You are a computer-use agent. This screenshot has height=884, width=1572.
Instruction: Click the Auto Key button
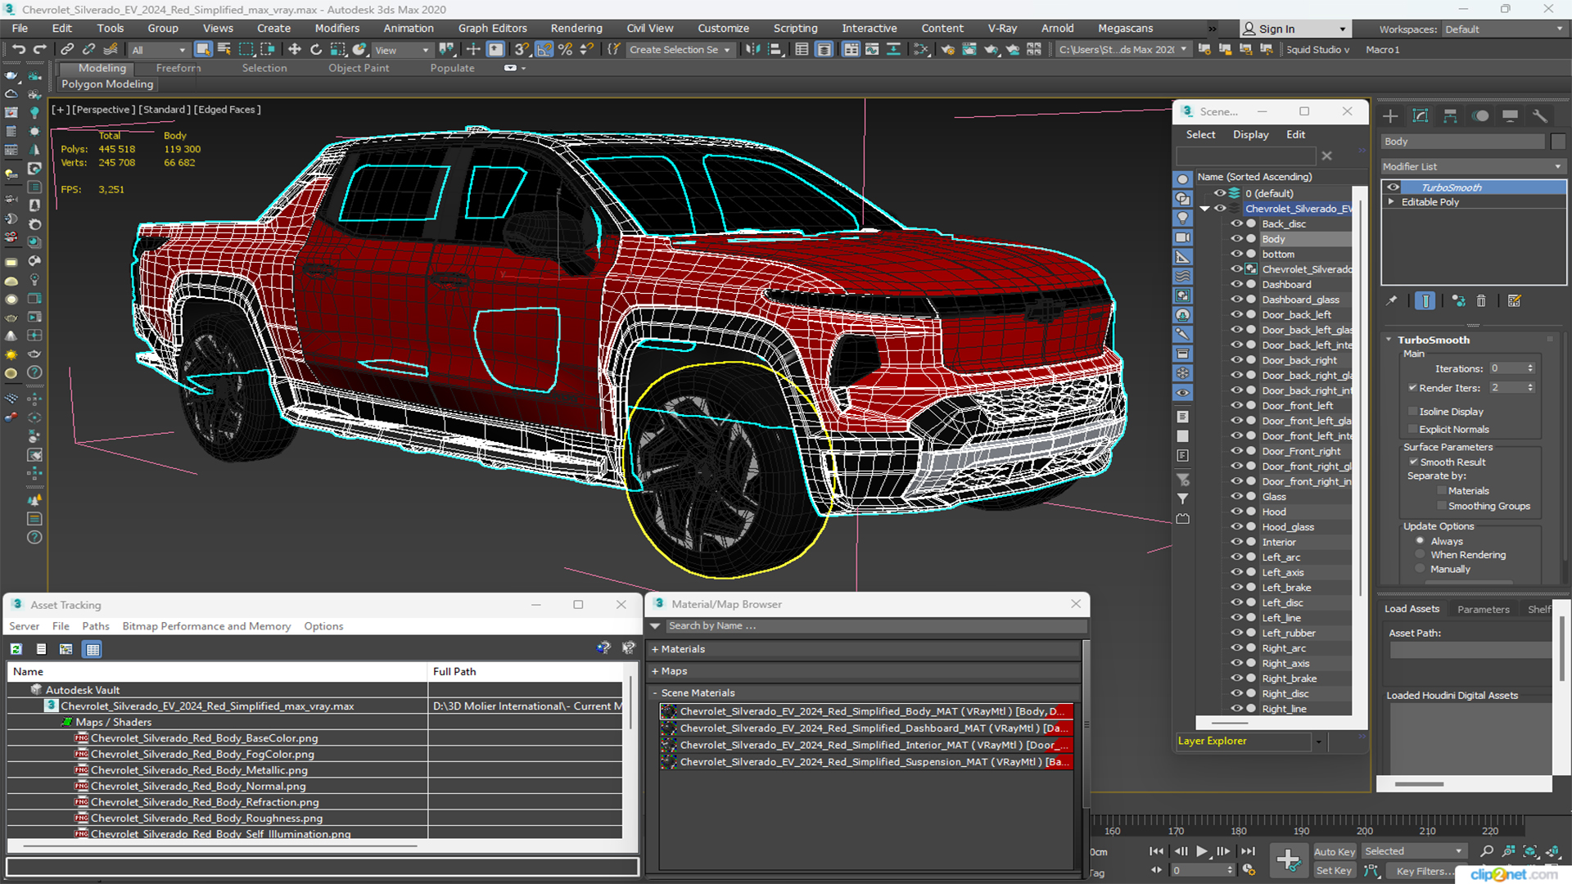click(1335, 852)
